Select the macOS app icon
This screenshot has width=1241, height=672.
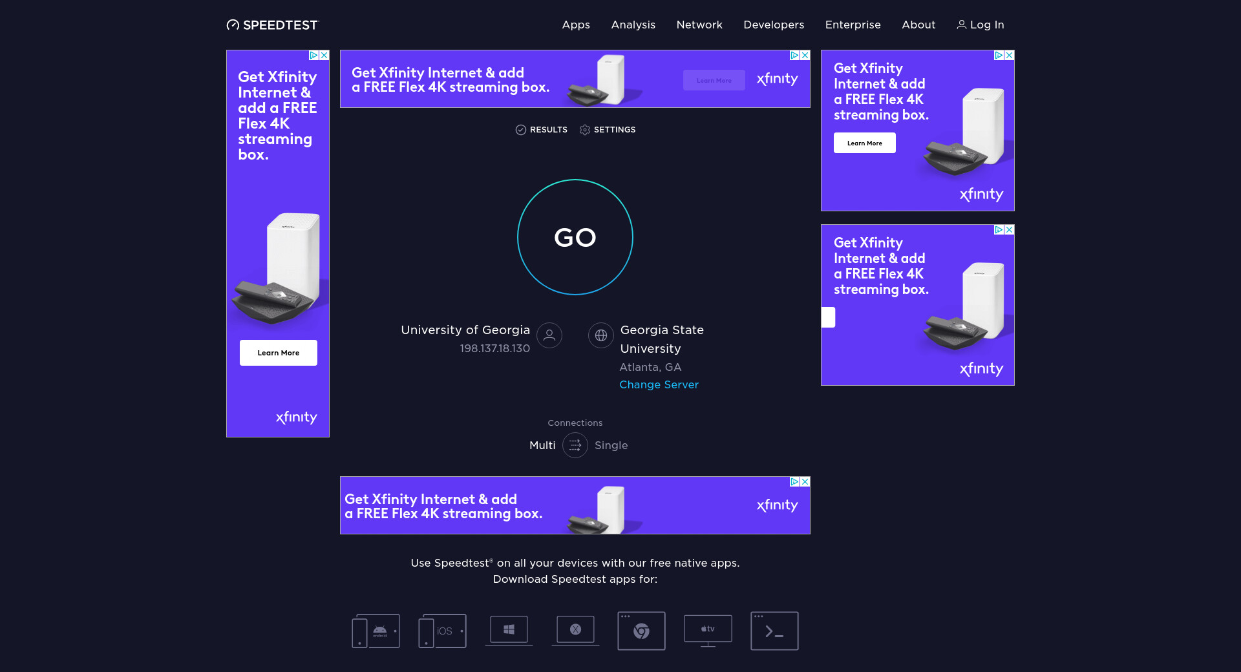(575, 631)
